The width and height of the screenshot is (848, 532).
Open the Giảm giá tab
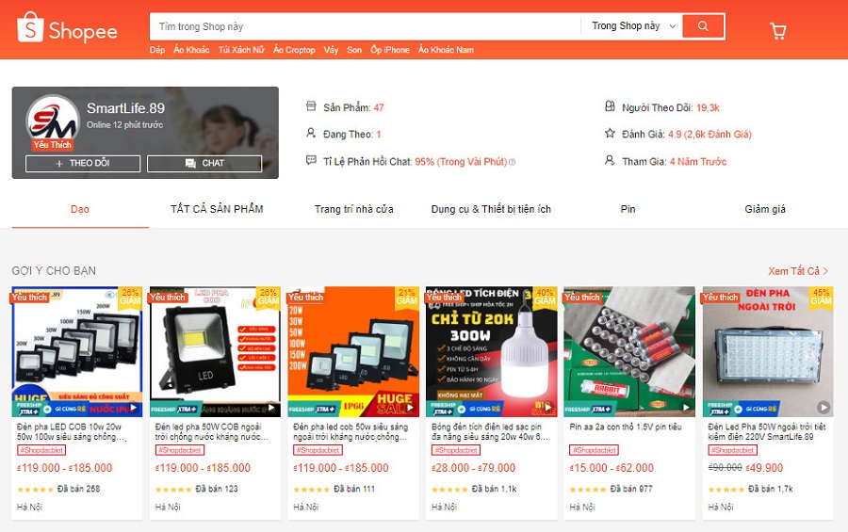pos(765,209)
